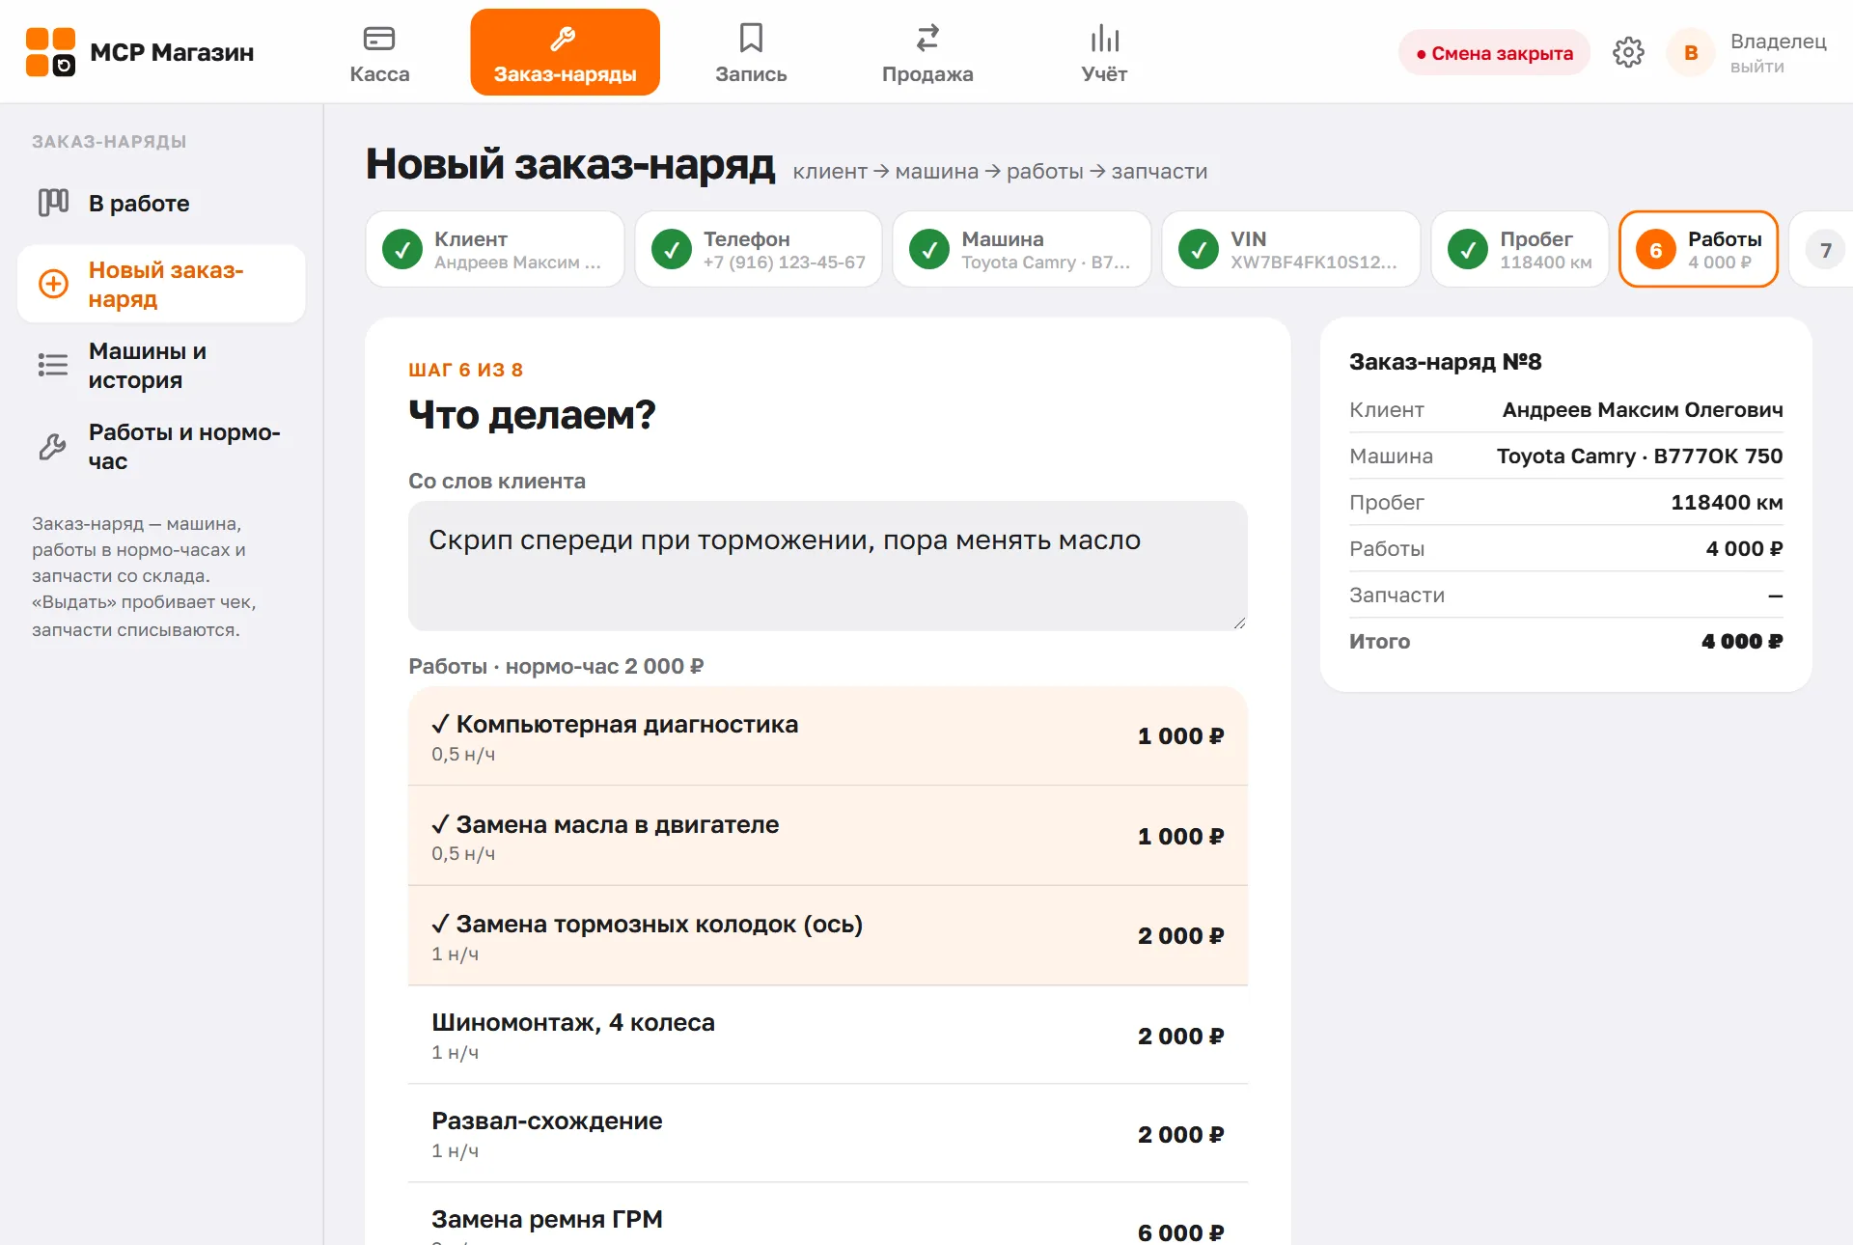This screenshot has width=1853, height=1245.
Task: Select Замена ремня ГРМ work
Action: [x=828, y=1214]
